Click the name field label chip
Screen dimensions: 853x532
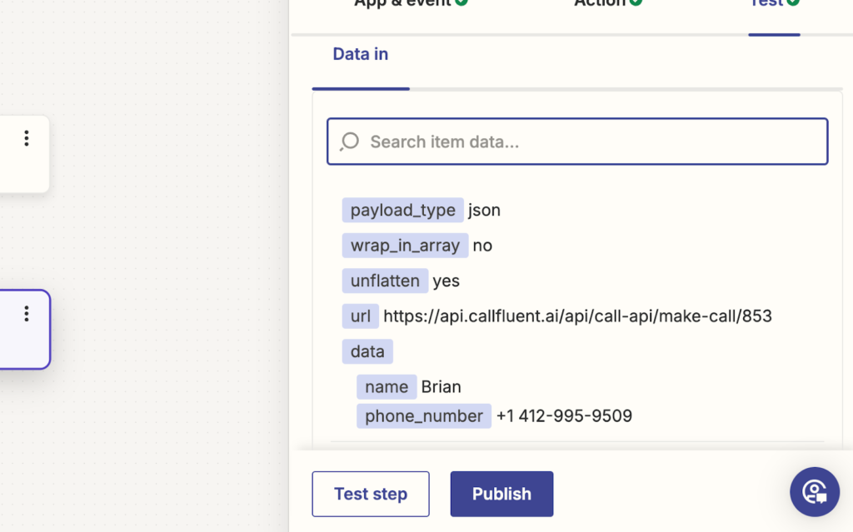387,386
